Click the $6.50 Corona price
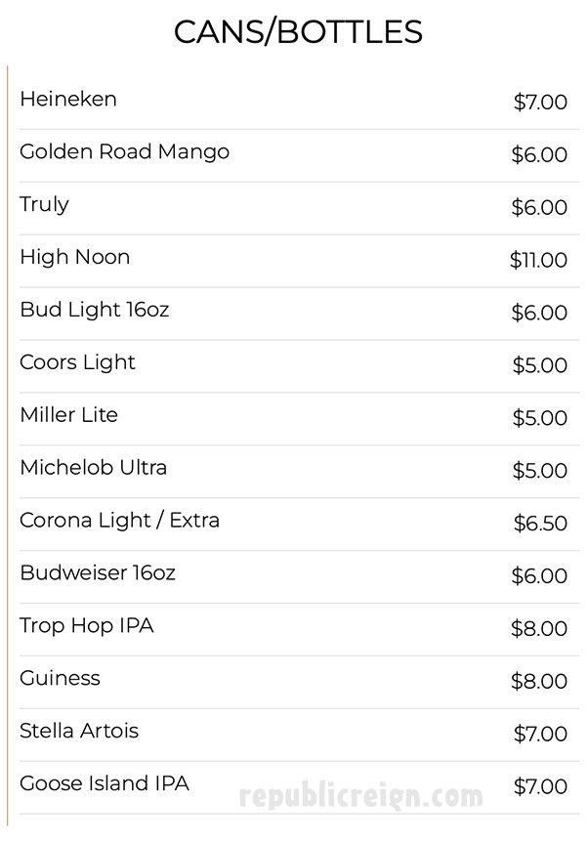The width and height of the screenshot is (588, 843). pyautogui.click(x=540, y=524)
